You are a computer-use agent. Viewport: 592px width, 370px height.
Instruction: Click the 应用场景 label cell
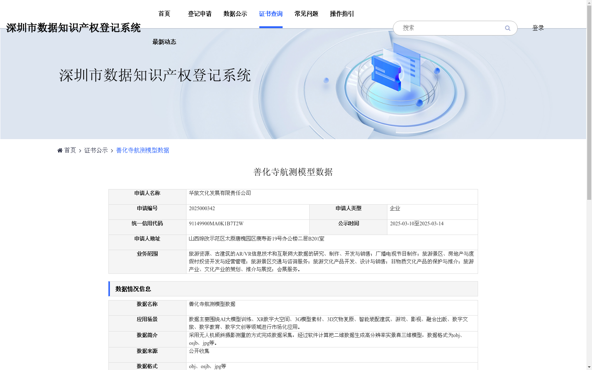tap(147, 323)
